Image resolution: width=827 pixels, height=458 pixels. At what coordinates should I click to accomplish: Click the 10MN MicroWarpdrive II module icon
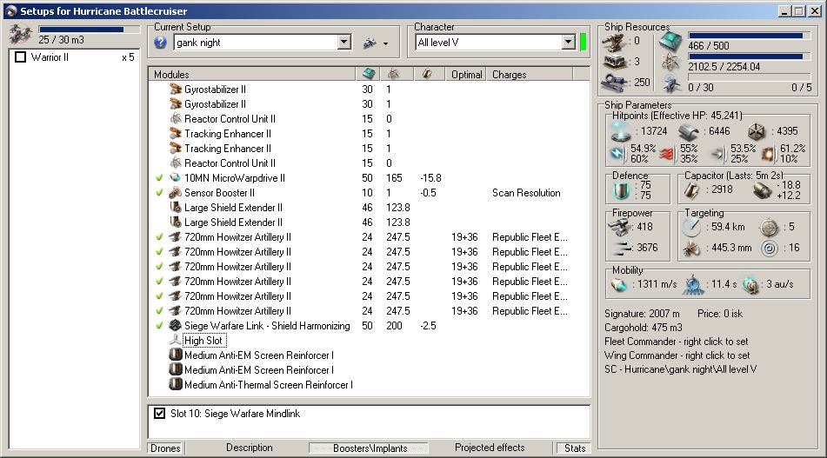tap(175, 177)
